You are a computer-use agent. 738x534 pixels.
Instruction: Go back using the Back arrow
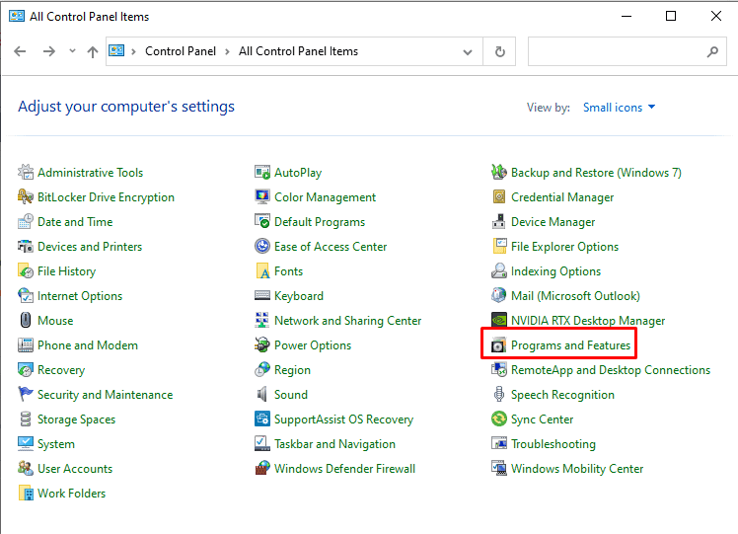click(20, 51)
